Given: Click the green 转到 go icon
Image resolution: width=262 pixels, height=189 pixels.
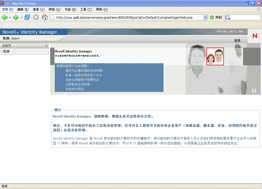Looking at the screenshot, I should pos(212,17).
